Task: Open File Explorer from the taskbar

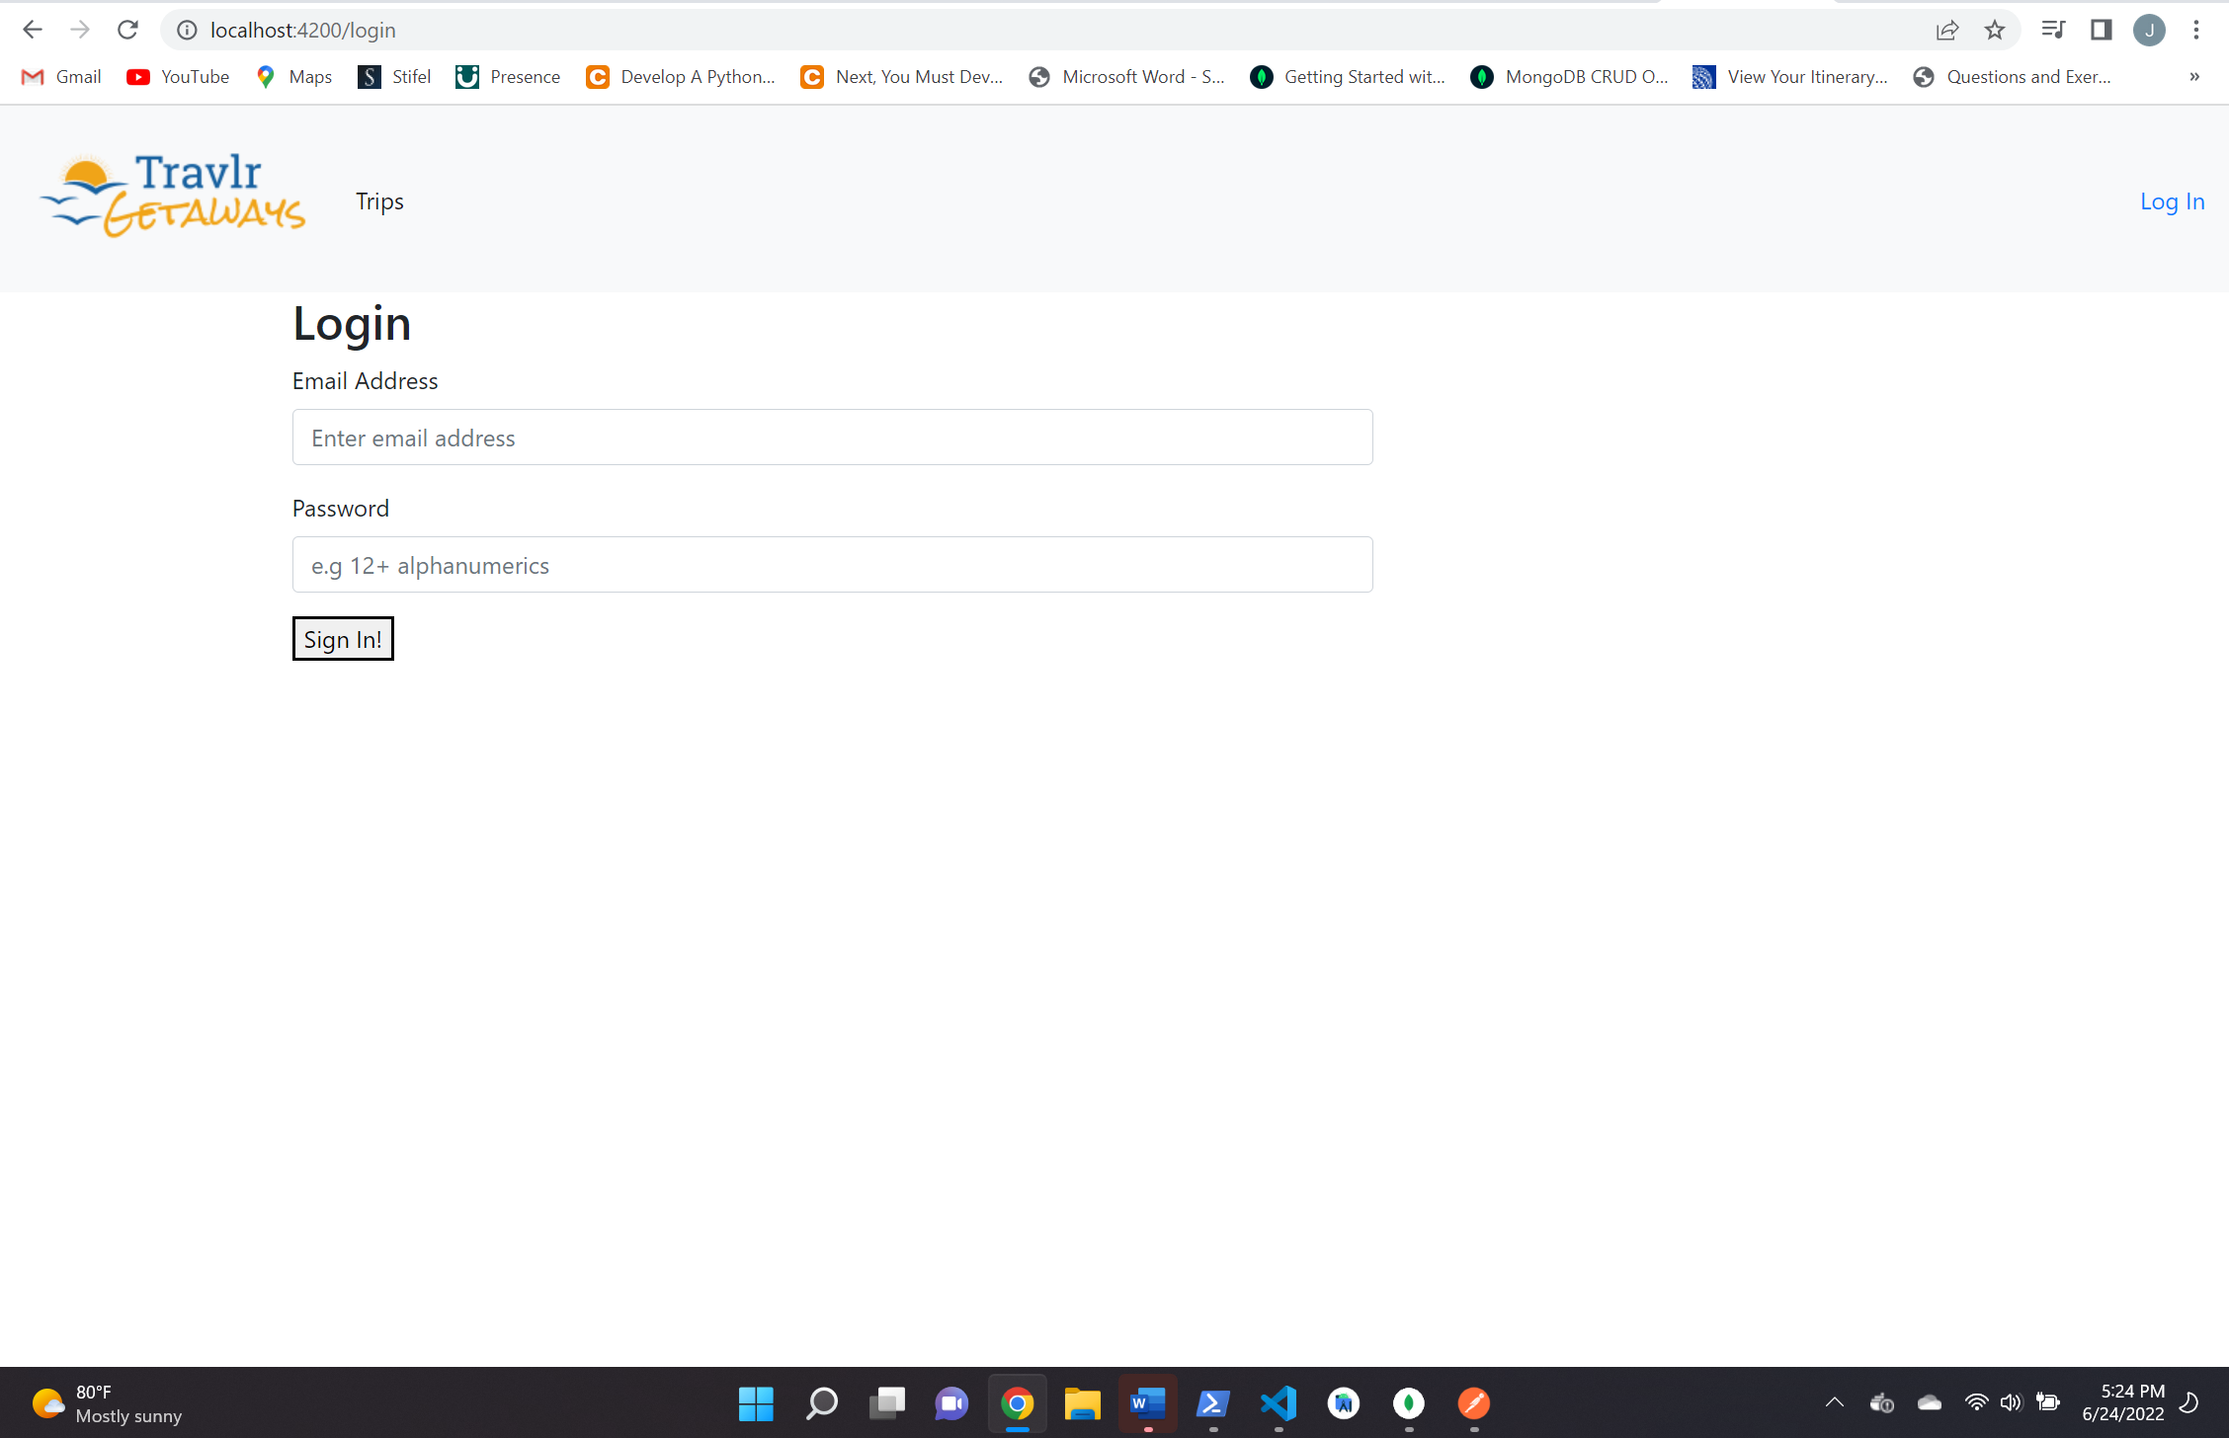Action: click(x=1082, y=1402)
